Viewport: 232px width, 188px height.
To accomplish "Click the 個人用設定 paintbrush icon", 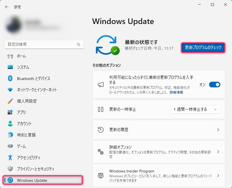I will 10,101.
